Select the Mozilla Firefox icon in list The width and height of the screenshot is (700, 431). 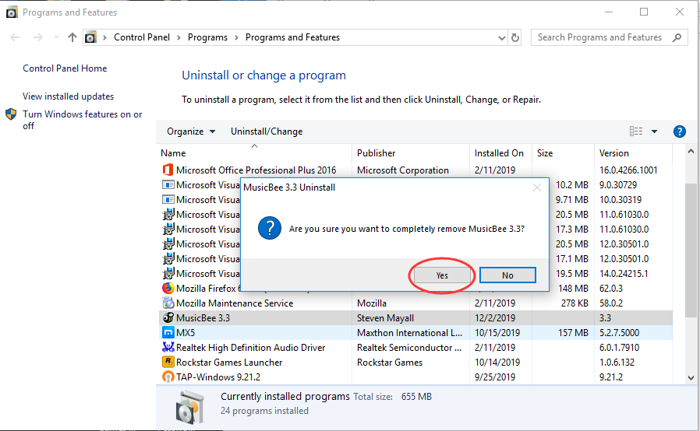coord(168,288)
